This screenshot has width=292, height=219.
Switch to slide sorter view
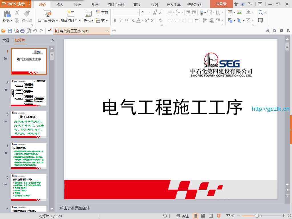(x=203, y=216)
